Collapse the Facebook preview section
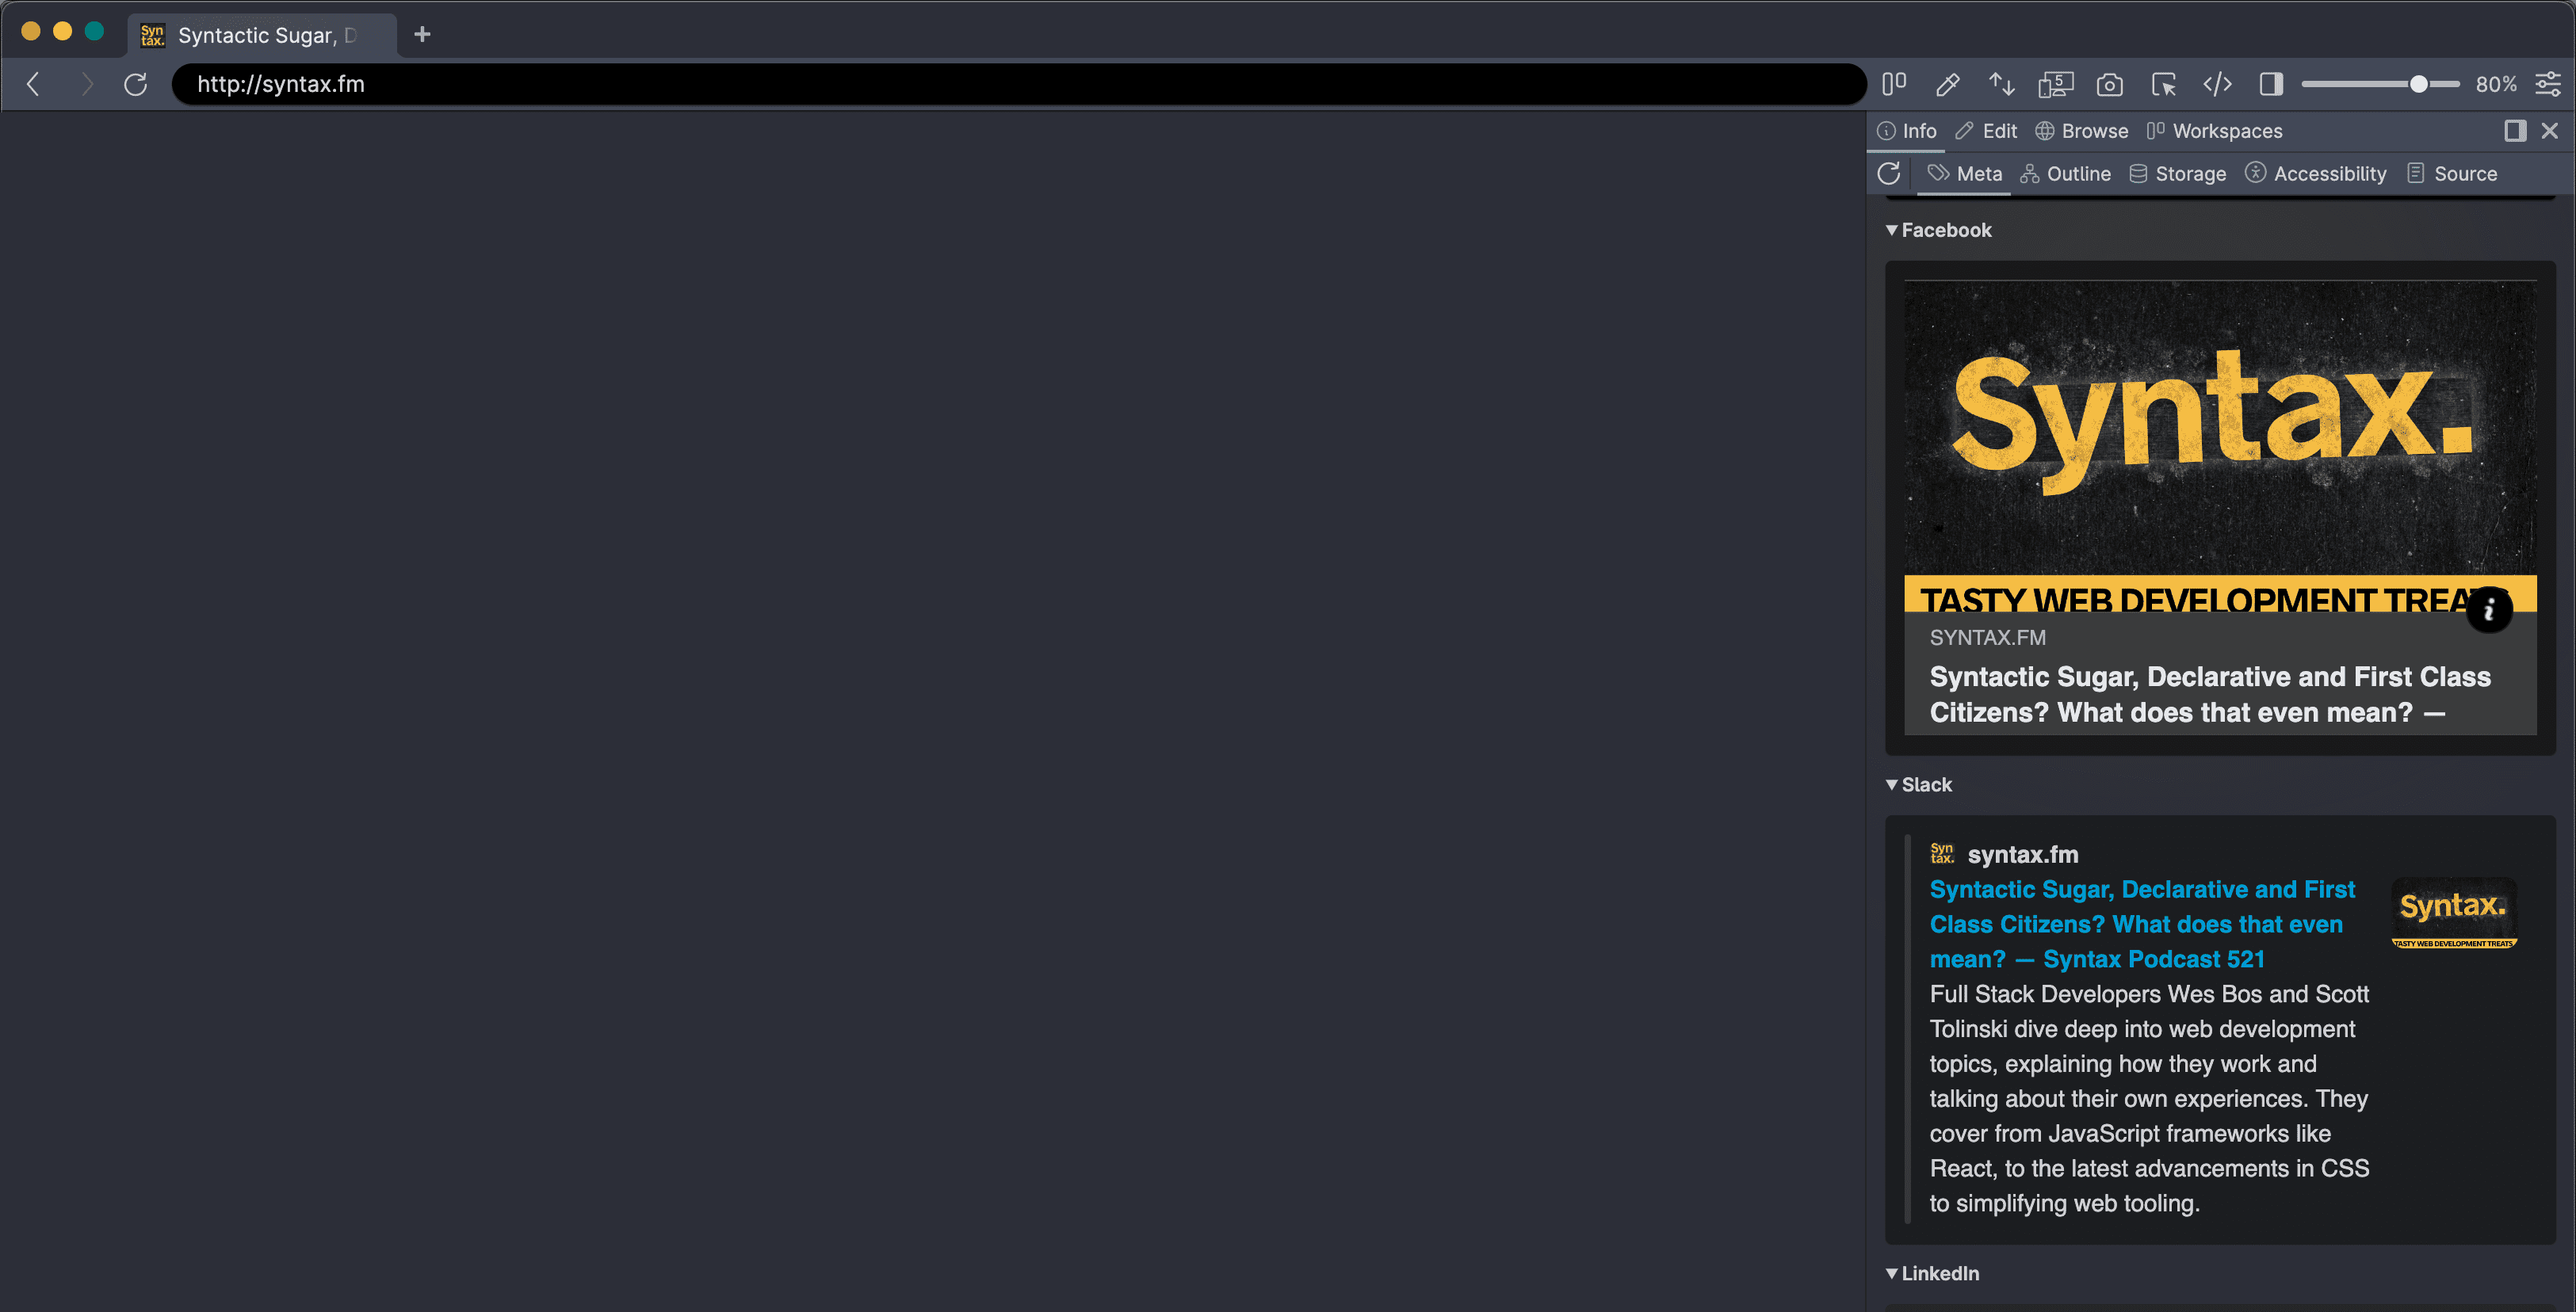Viewport: 2576px width, 1312px height. (1938, 230)
